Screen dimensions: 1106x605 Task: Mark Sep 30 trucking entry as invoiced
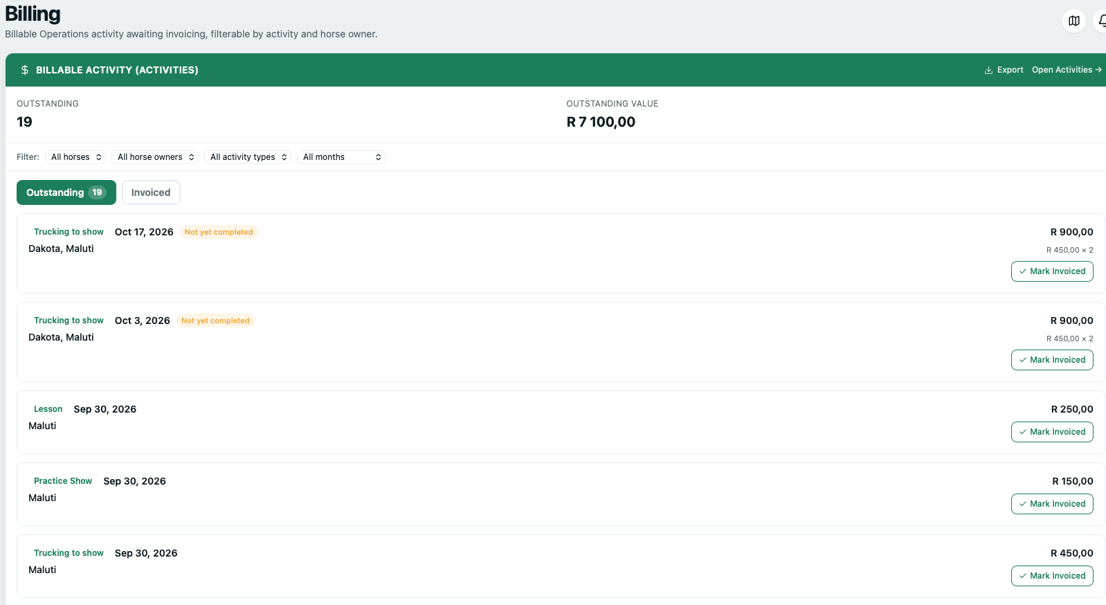pyautogui.click(x=1052, y=576)
